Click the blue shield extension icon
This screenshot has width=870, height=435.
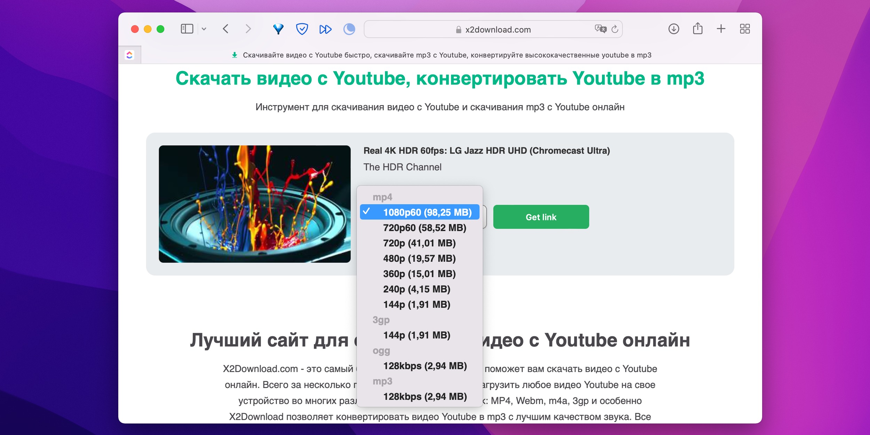coord(302,29)
